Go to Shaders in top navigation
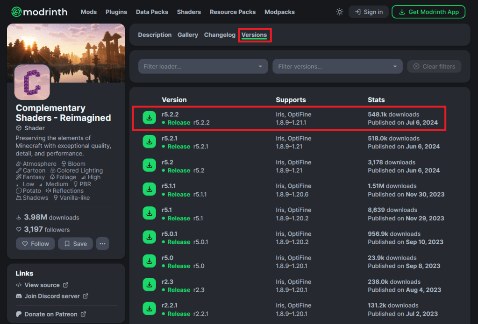The width and height of the screenshot is (478, 324). [x=189, y=12]
